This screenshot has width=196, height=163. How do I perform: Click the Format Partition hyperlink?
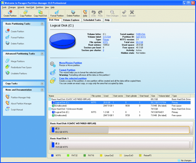click(67, 70)
